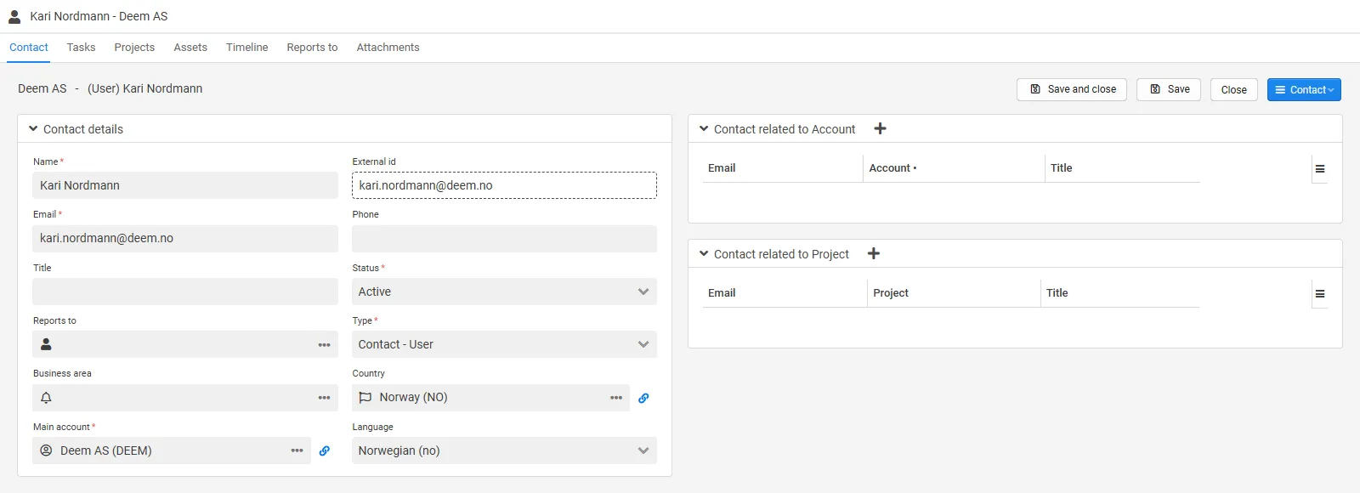Switch to the Tasks tab
The height and width of the screenshot is (493, 1360).
click(x=81, y=48)
